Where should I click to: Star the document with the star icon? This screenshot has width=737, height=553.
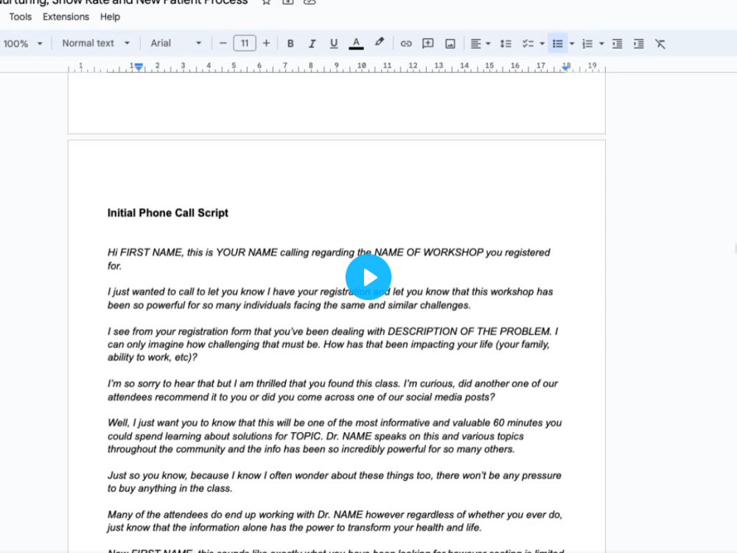pyautogui.click(x=267, y=2)
